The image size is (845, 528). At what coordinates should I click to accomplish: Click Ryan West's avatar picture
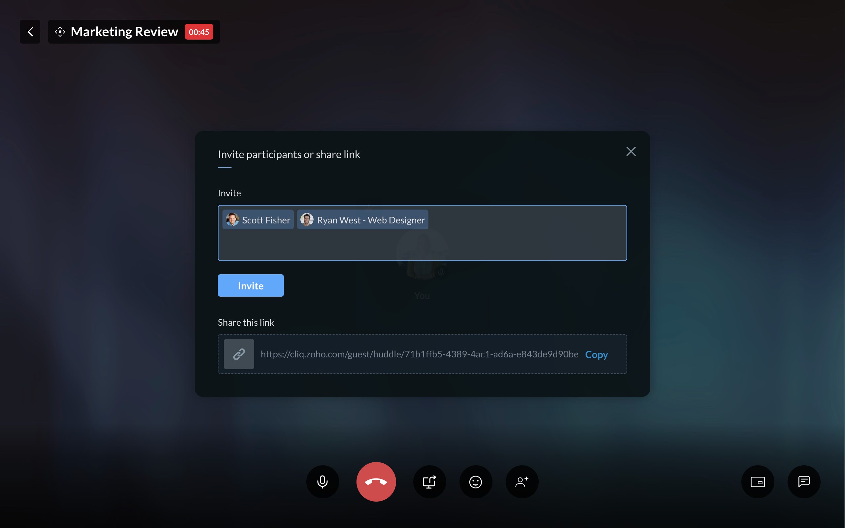pyautogui.click(x=307, y=220)
